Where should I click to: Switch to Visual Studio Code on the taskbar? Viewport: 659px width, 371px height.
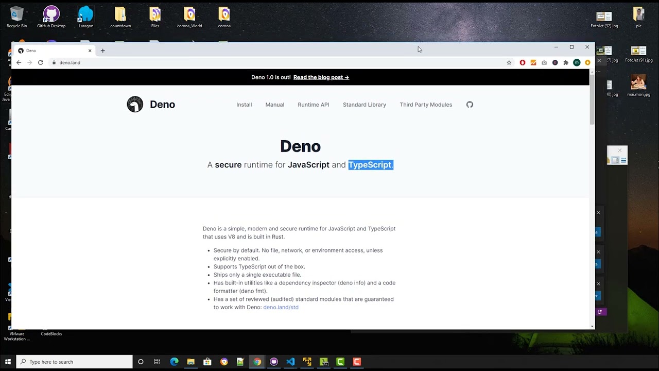[290, 362]
